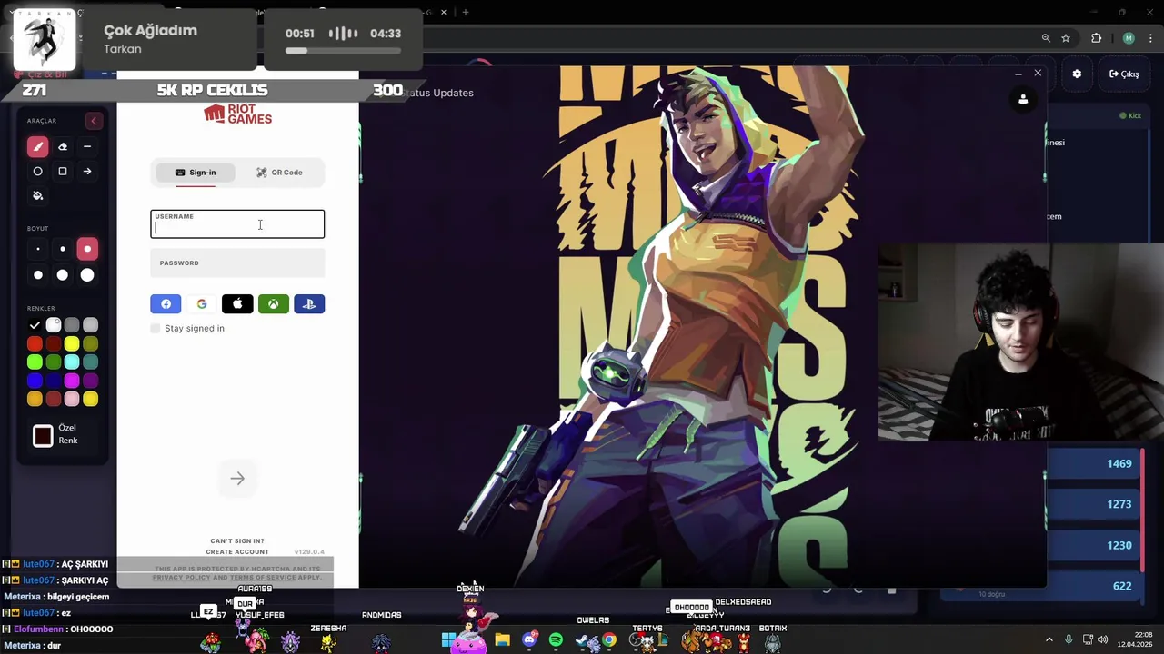
Task: Open the Chrome extensions puzzle icon
Action: coord(1096,38)
